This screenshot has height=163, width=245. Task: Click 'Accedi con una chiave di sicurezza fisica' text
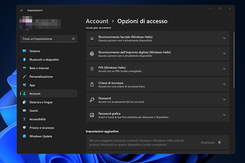[121, 86]
